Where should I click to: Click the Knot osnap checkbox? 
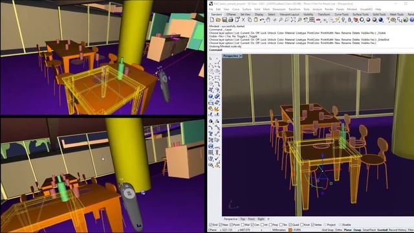301,225
